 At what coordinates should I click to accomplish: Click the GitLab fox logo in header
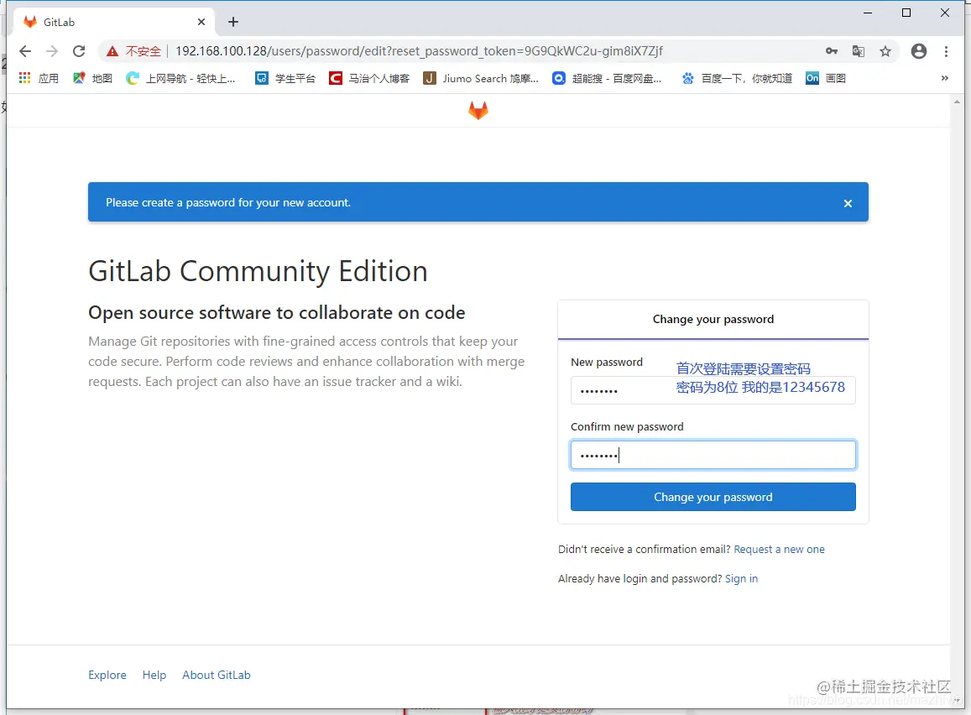tap(478, 111)
